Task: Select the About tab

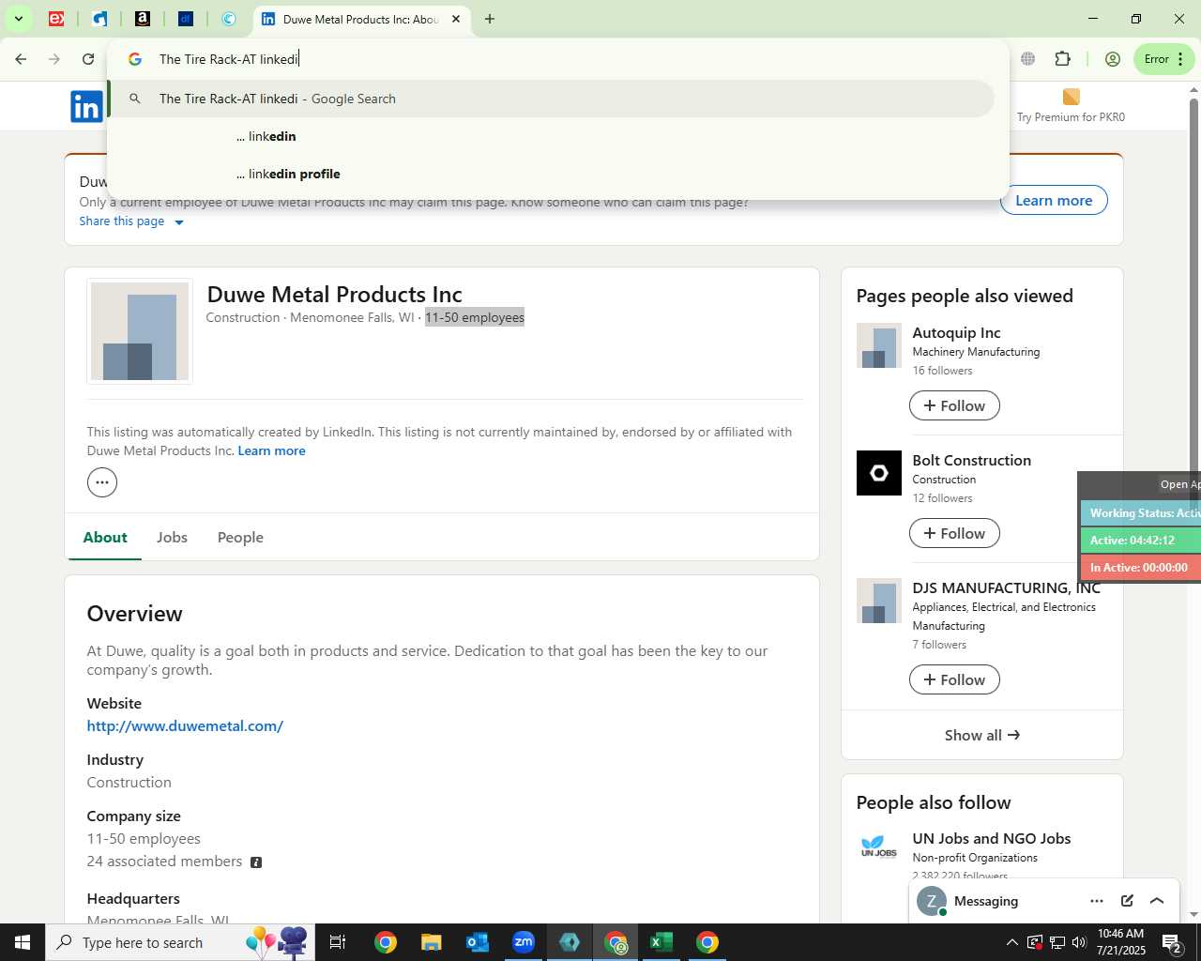Action: [105, 538]
